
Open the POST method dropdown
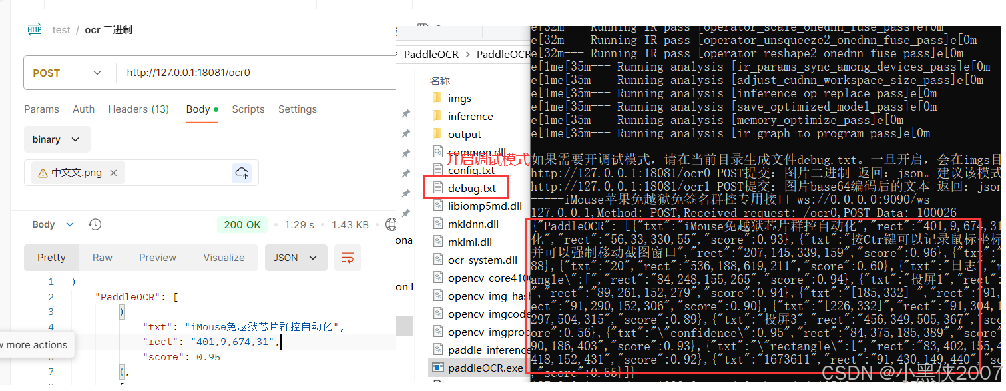pyautogui.click(x=68, y=73)
